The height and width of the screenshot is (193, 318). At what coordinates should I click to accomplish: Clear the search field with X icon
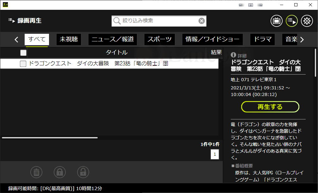(202, 21)
